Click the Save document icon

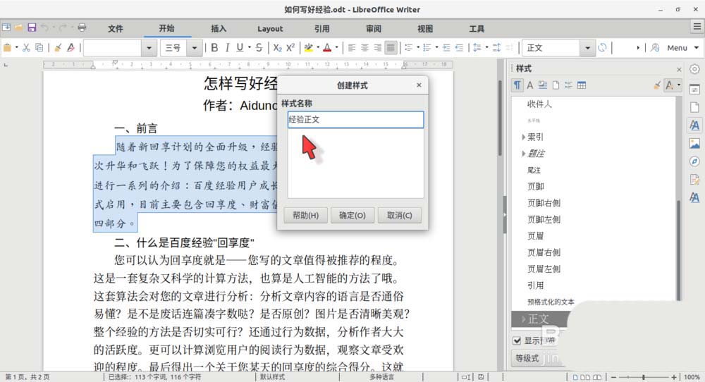(32, 28)
